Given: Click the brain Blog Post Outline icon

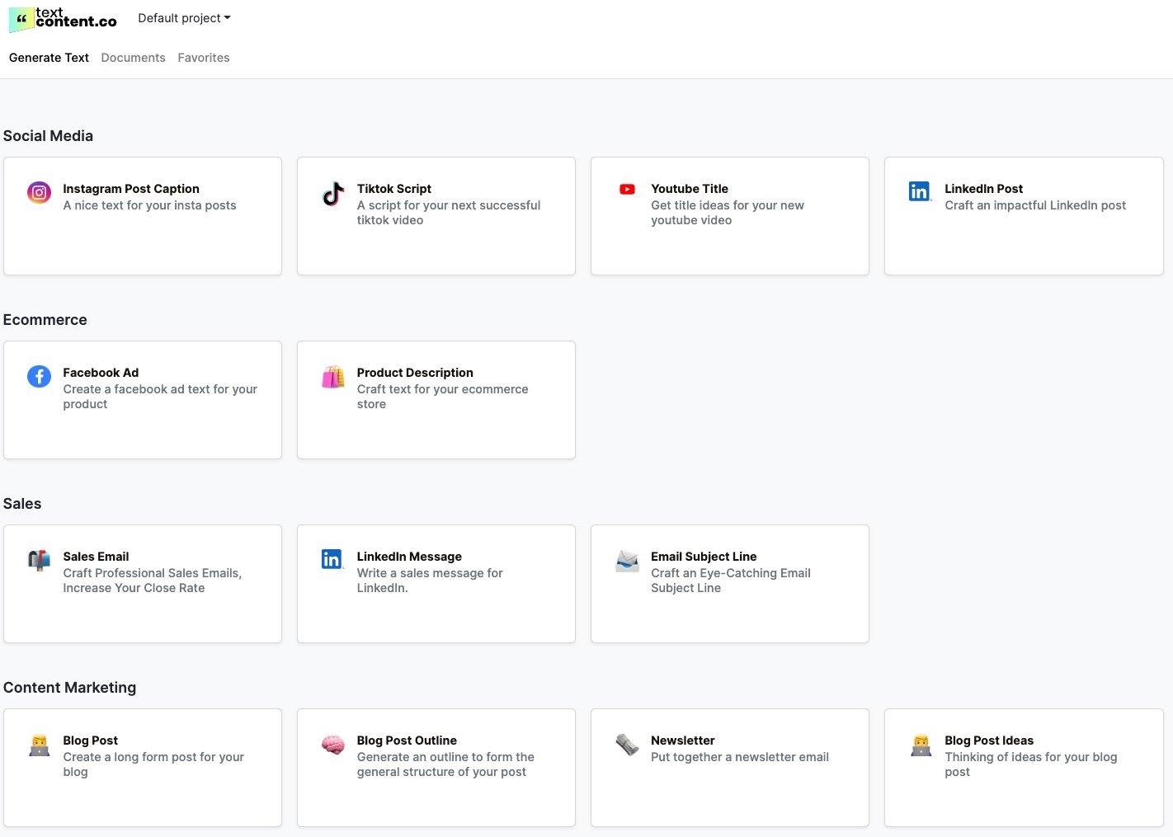Looking at the screenshot, I should tap(333, 745).
